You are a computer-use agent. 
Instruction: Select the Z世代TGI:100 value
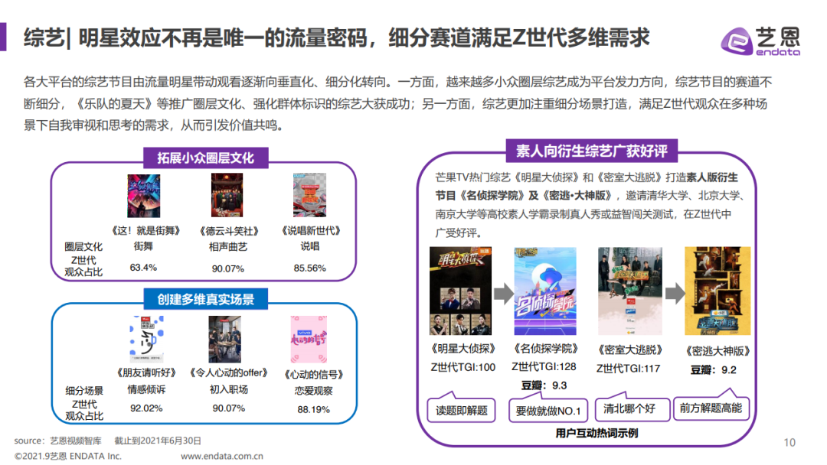pyautogui.click(x=463, y=368)
